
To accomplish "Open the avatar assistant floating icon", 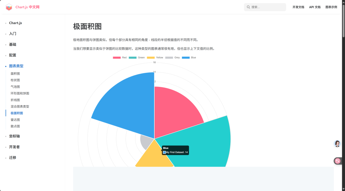I will [x=337, y=144].
